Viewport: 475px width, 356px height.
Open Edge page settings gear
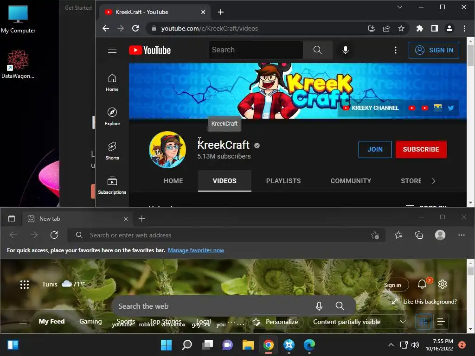click(442, 284)
